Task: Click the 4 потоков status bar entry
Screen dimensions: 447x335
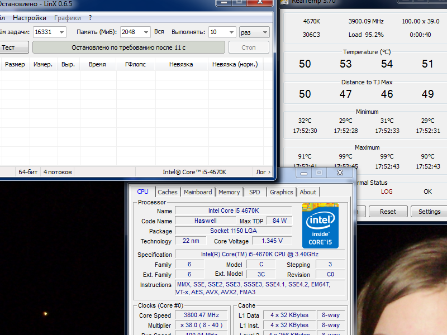Action: [58, 172]
